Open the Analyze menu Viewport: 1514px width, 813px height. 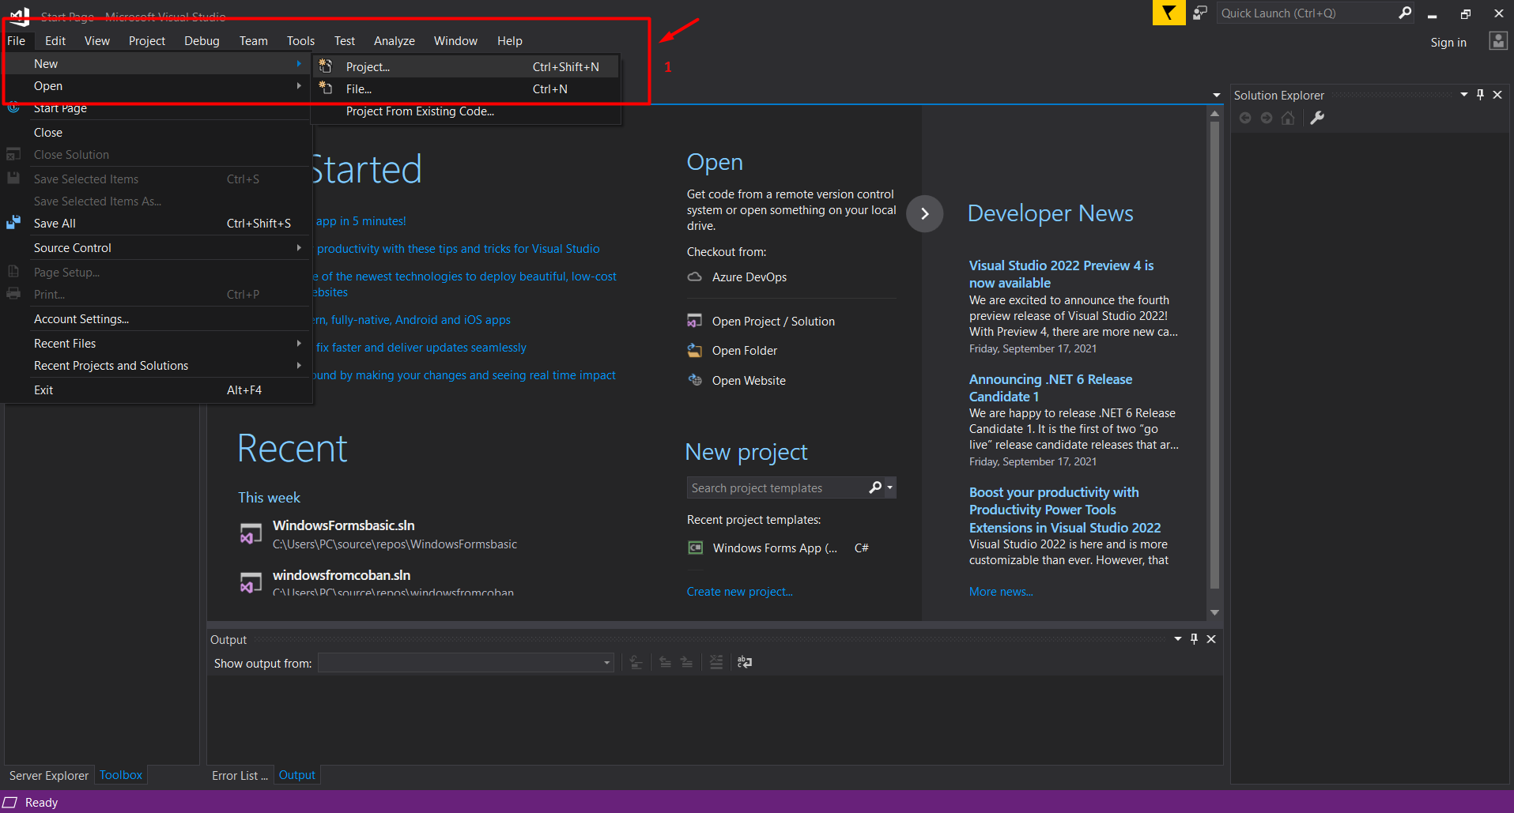pos(395,40)
